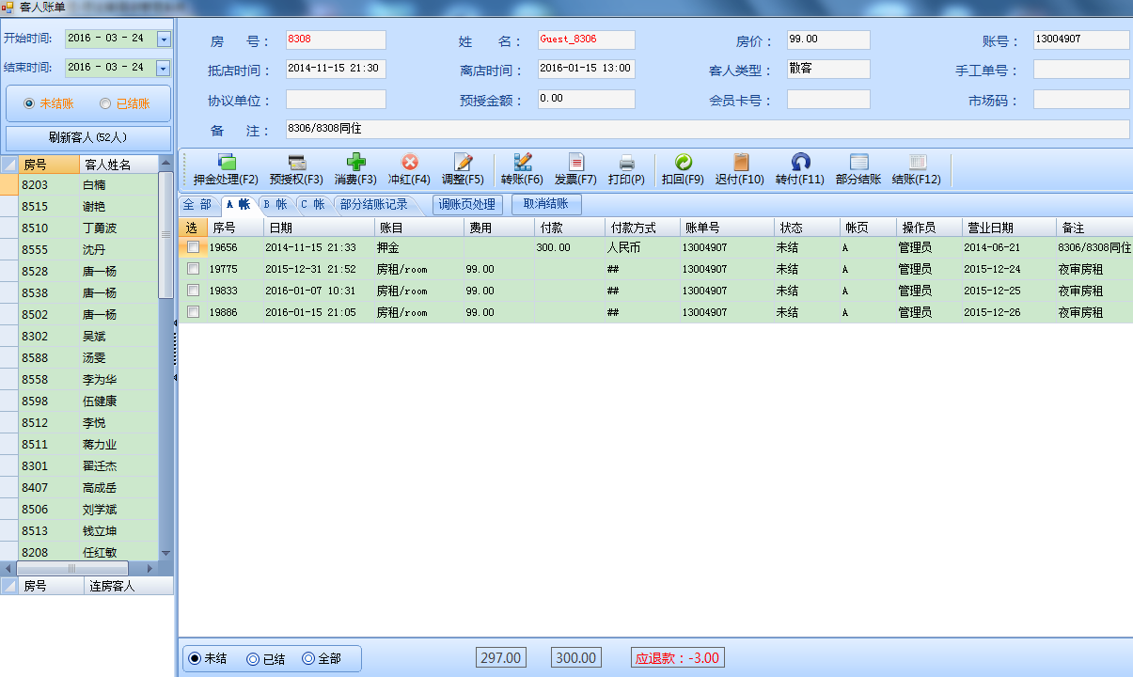This screenshot has width=1133, height=677.
Task: Switch to the 全部 bill tab
Action: point(197,204)
